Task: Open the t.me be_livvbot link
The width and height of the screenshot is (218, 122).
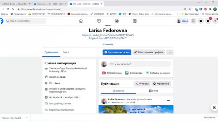Action: 108,35
